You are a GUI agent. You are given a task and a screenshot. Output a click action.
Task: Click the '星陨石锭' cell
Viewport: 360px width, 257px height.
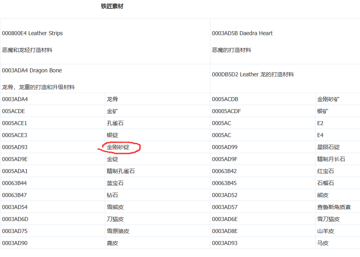click(328, 147)
